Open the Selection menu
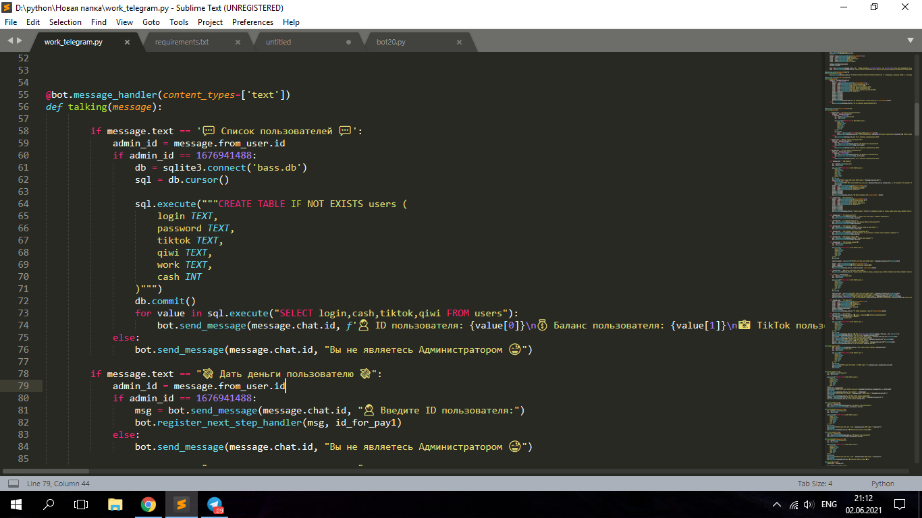This screenshot has height=518, width=922. click(65, 22)
